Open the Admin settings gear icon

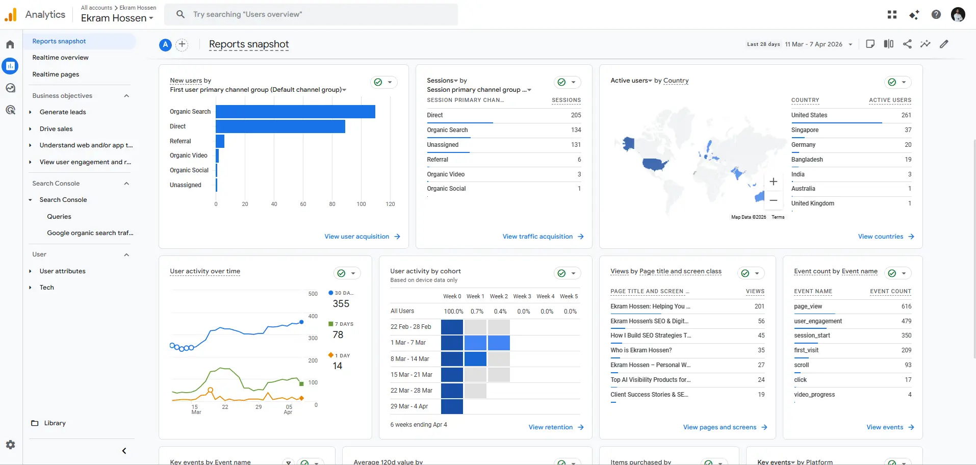10,445
